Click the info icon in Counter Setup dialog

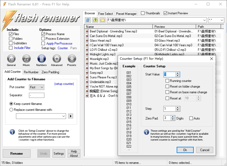(146, 132)
